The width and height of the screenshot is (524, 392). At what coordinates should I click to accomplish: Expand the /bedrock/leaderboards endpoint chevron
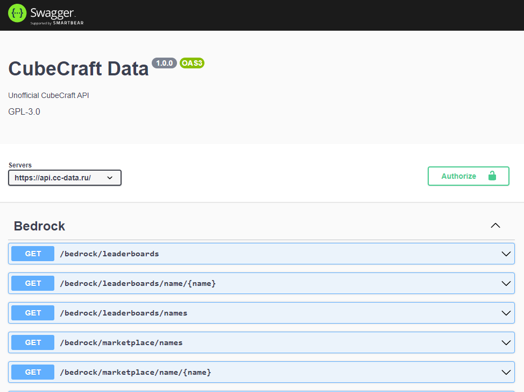506,254
